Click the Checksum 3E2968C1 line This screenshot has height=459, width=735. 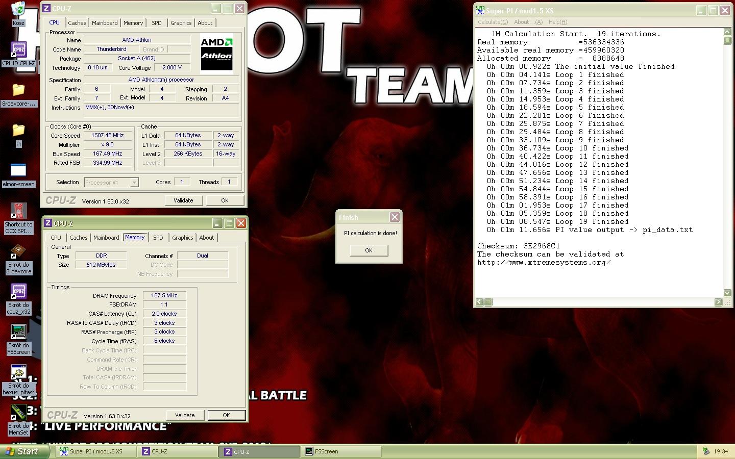click(519, 246)
